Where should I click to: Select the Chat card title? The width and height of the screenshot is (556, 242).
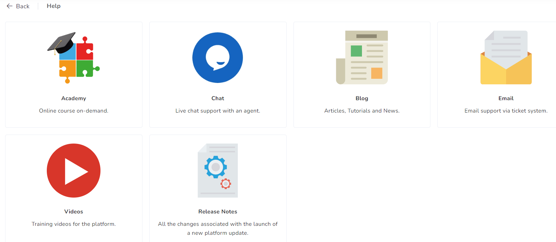coord(218,98)
